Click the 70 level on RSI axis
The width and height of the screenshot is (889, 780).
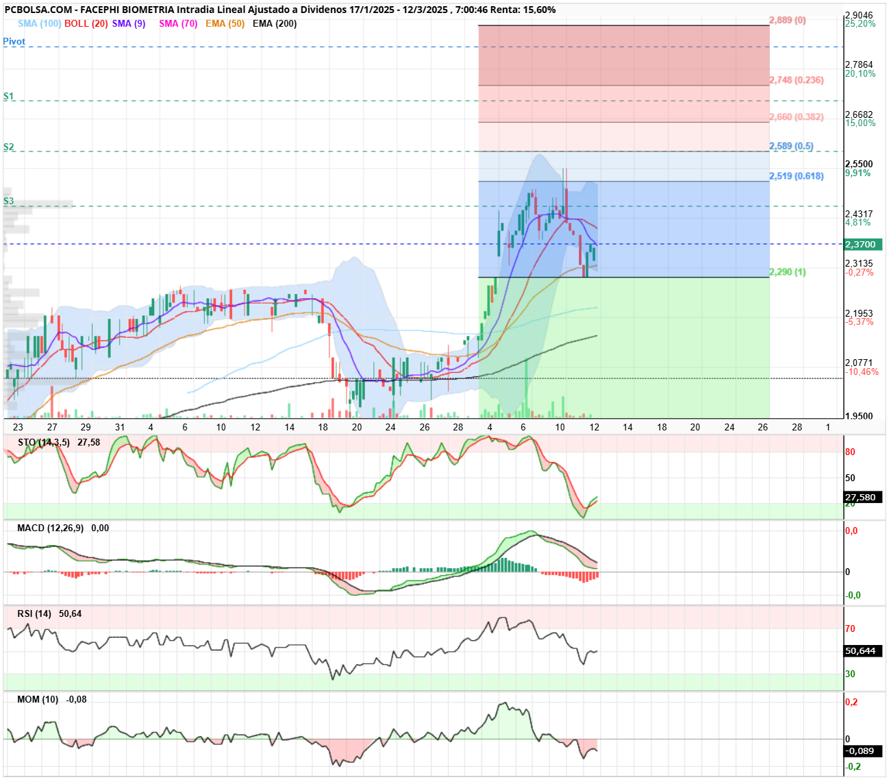tap(850, 629)
